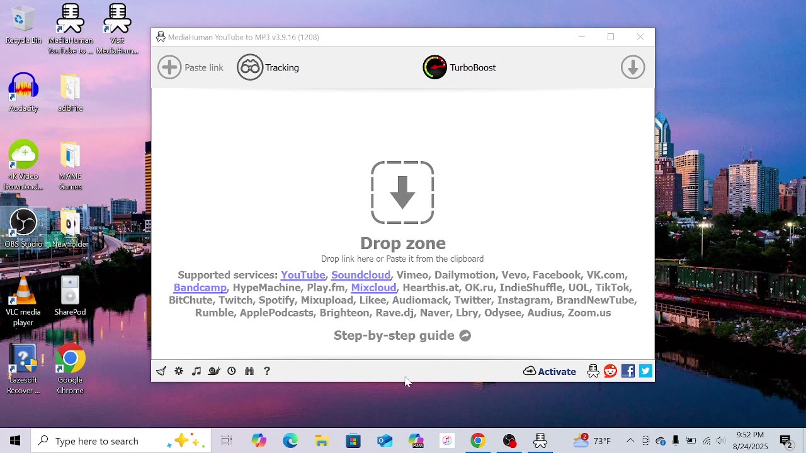Open the Facebook icon
Viewport: 806px width, 453px height.
pos(628,371)
